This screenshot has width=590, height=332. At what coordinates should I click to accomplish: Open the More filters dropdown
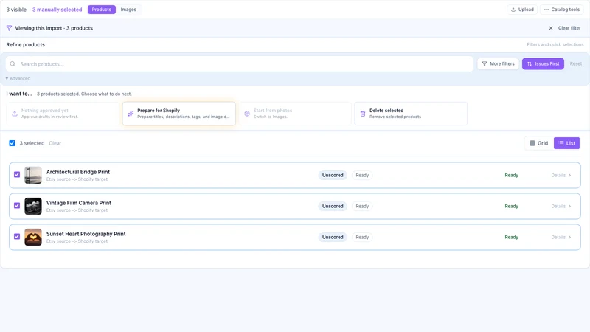tap(499, 64)
